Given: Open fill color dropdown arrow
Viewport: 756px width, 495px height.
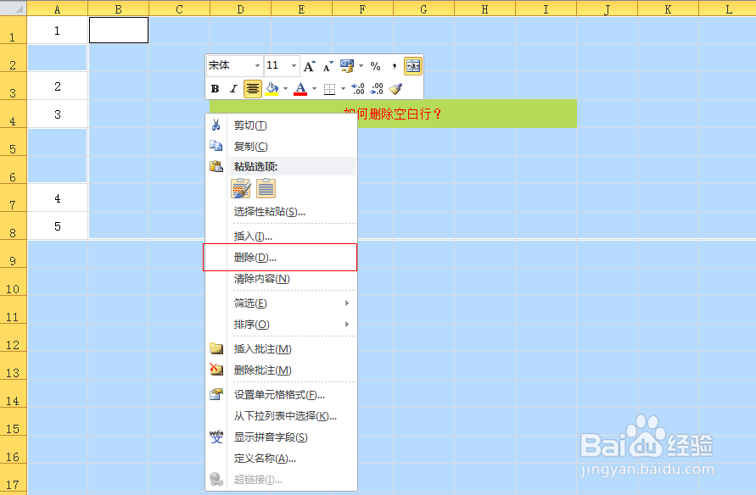Looking at the screenshot, I should pyautogui.click(x=285, y=89).
